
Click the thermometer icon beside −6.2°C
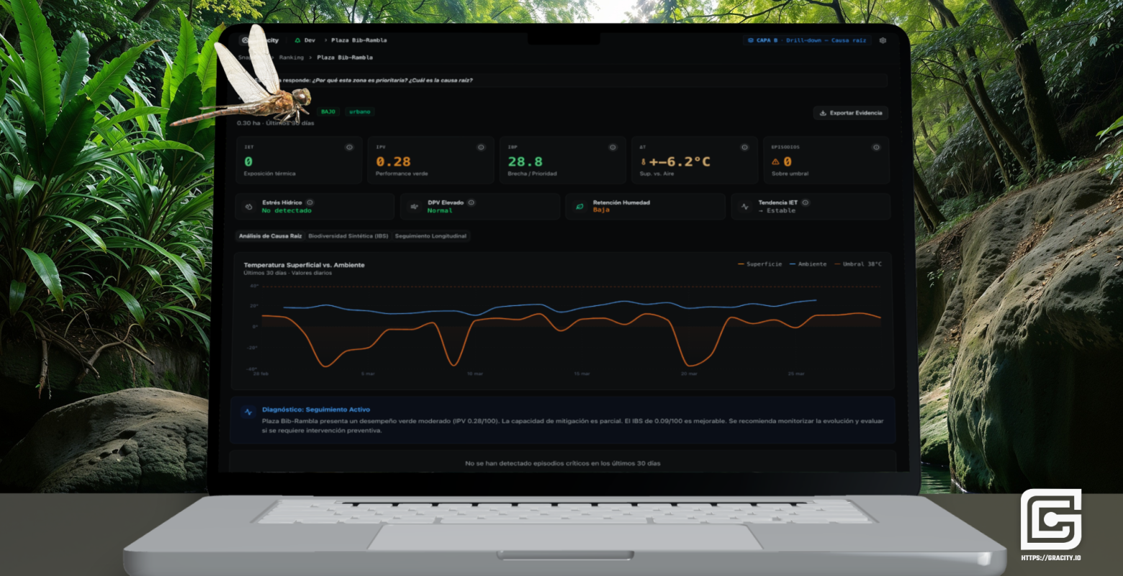click(644, 162)
